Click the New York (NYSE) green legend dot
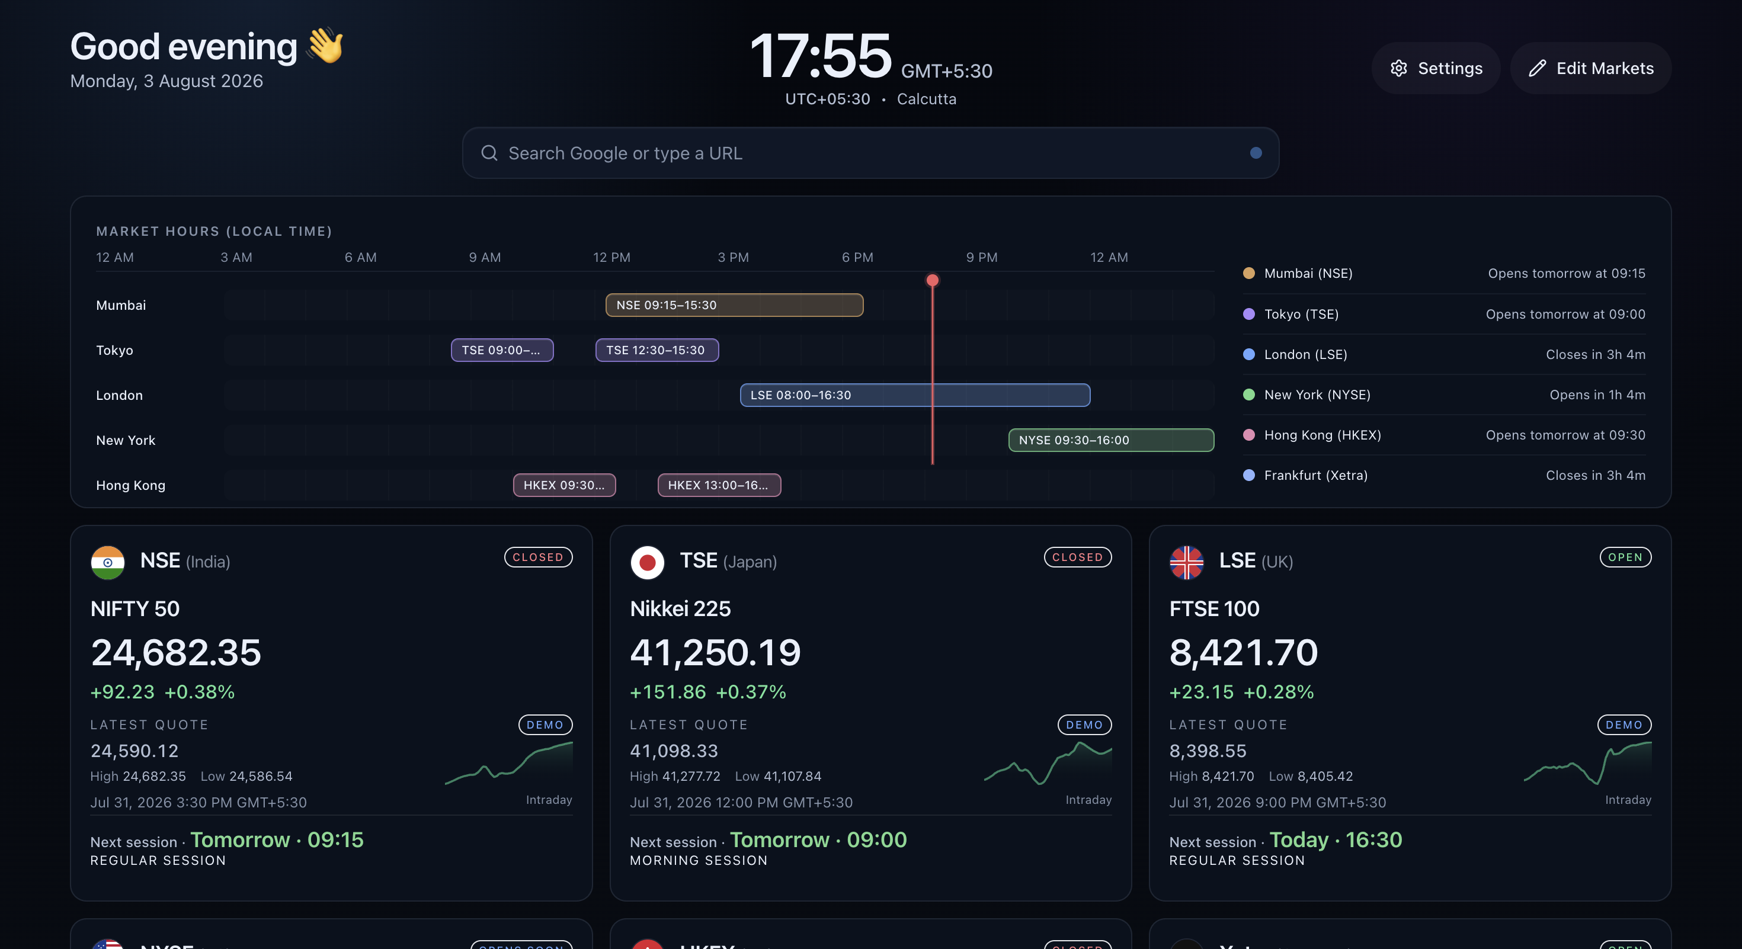1742x949 pixels. pos(1249,395)
